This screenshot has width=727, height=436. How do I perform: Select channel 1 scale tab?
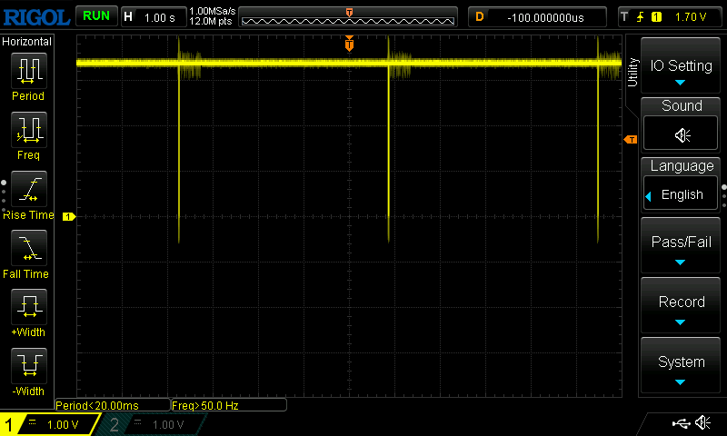pos(49,424)
